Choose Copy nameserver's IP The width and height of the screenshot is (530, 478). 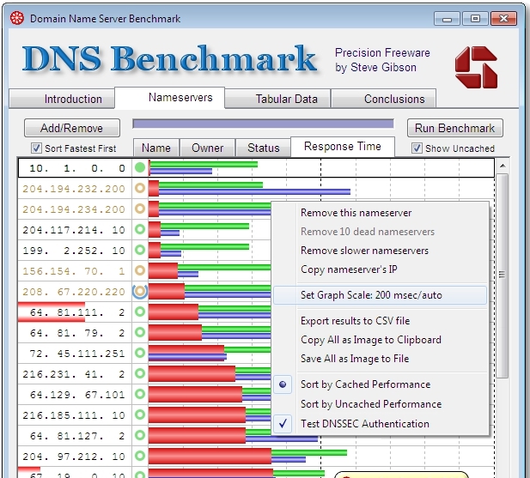click(381, 269)
